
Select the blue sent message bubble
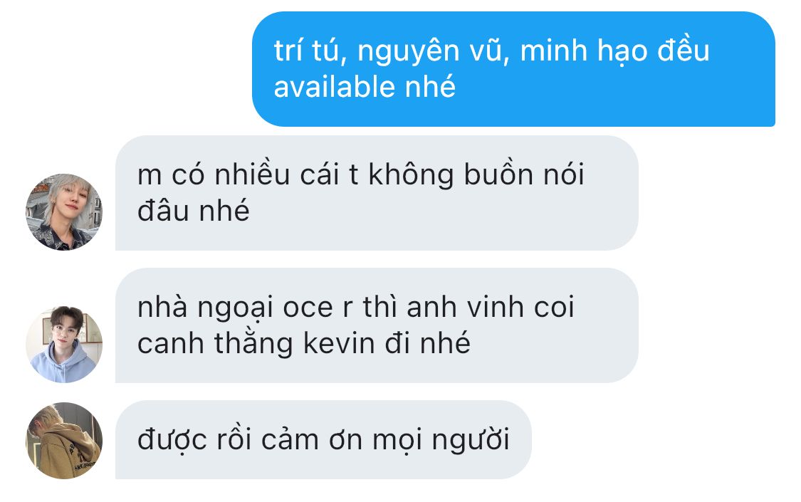coord(513,69)
